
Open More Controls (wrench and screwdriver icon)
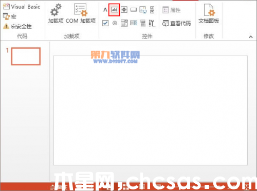[152, 23]
